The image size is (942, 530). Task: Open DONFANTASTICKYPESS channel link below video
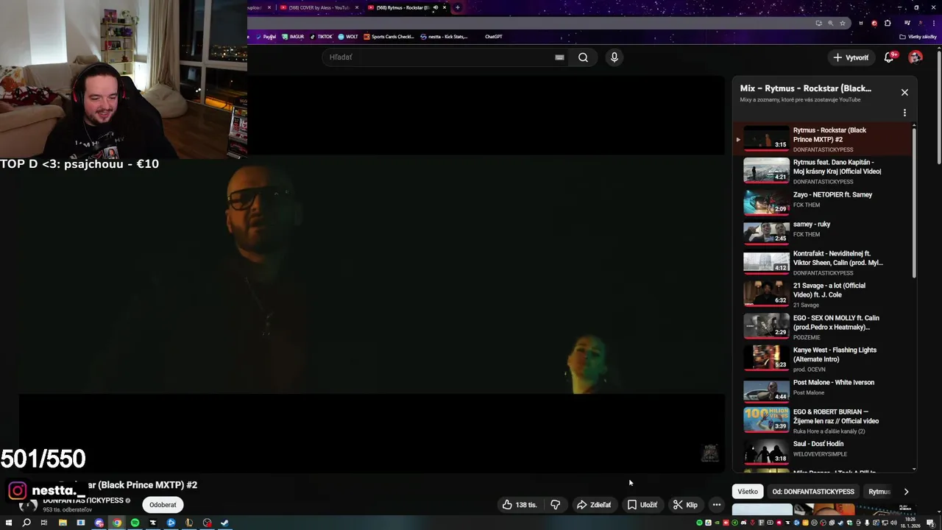tap(82, 501)
